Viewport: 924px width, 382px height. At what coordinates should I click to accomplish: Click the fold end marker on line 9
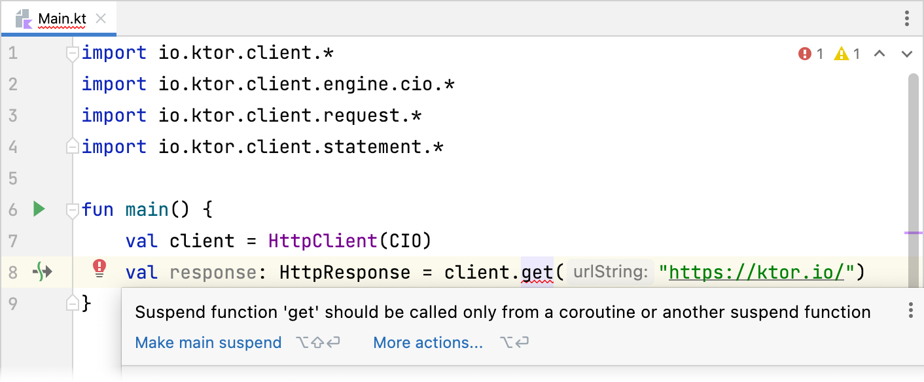click(72, 303)
